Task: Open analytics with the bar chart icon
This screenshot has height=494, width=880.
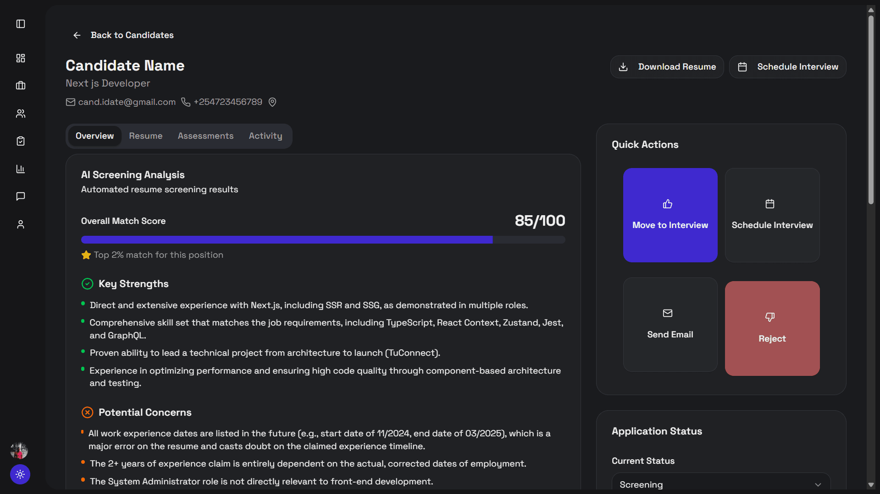Action: [x=20, y=169]
